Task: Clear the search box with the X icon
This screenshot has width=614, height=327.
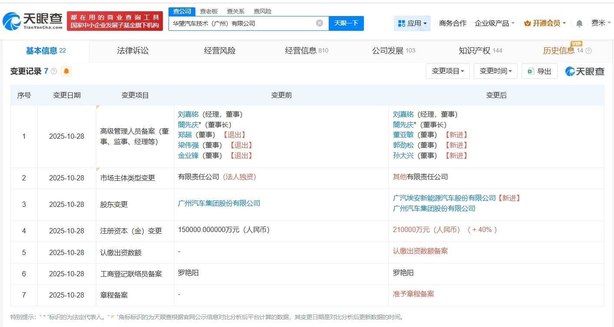Action: tap(319, 23)
